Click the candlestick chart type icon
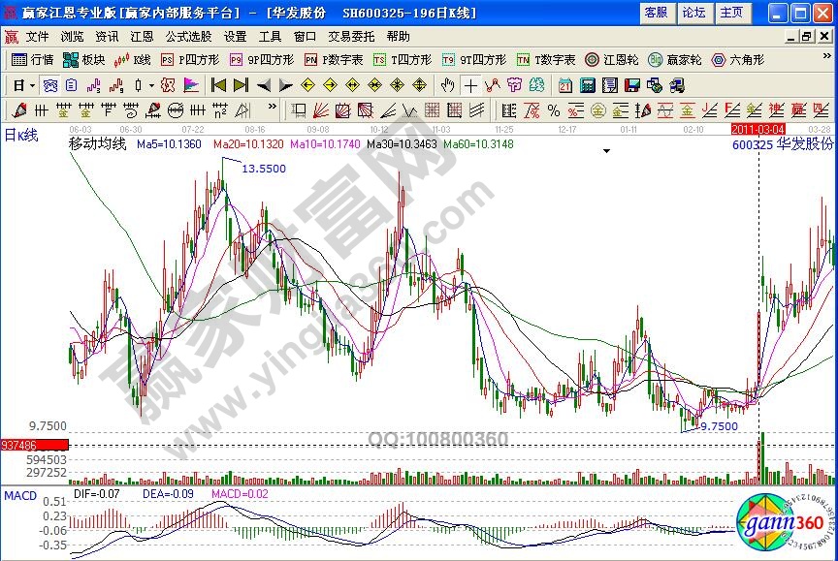The height and width of the screenshot is (561, 838). click(139, 85)
